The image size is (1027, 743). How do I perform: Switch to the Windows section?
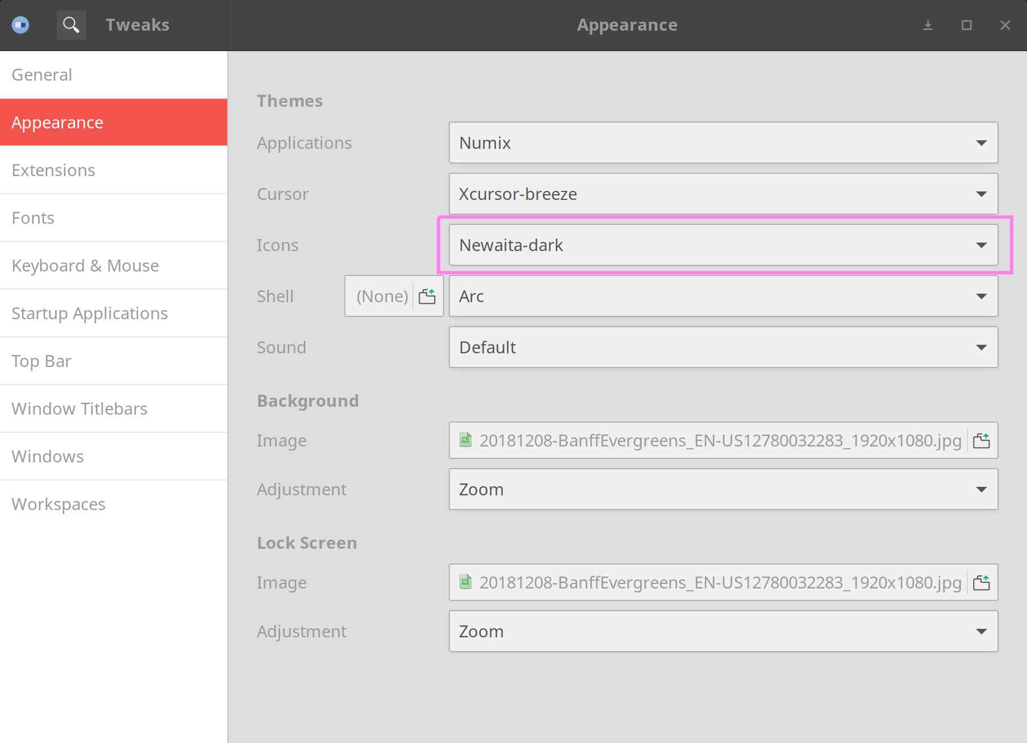[x=114, y=456]
